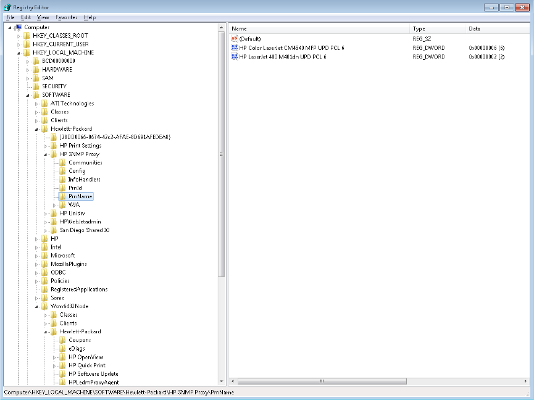This screenshot has height=400, width=534.
Task: Click the SAM folder icon
Action: coord(36,78)
